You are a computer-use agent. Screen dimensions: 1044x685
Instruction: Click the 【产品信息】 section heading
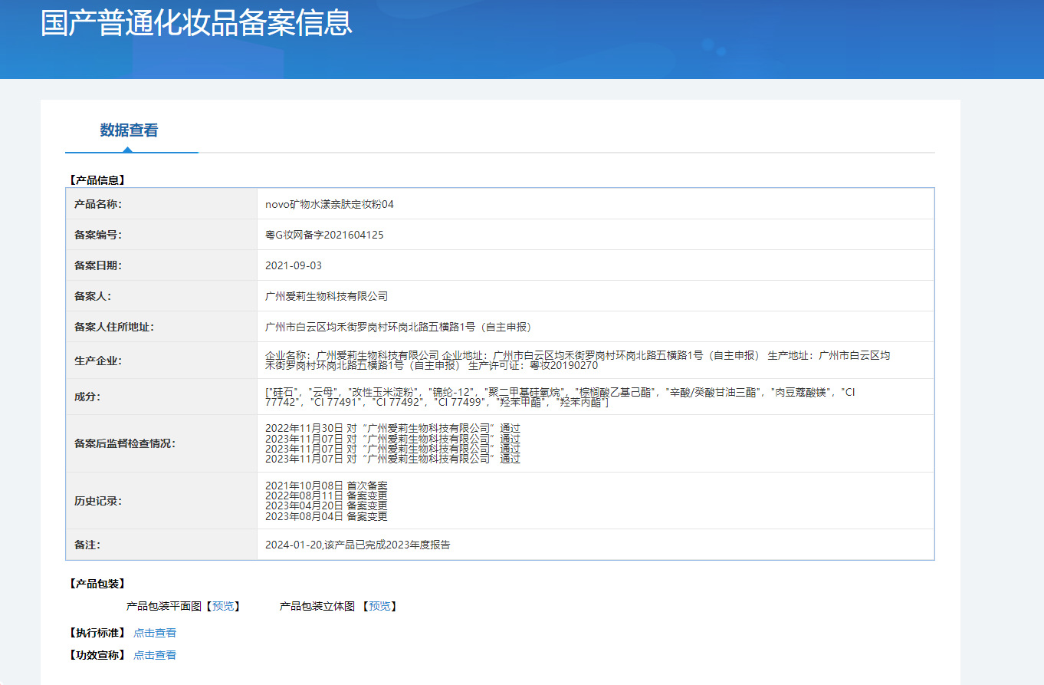tap(97, 181)
